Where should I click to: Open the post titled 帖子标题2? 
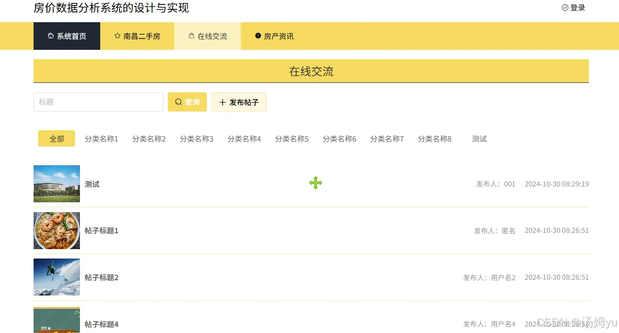(x=102, y=277)
